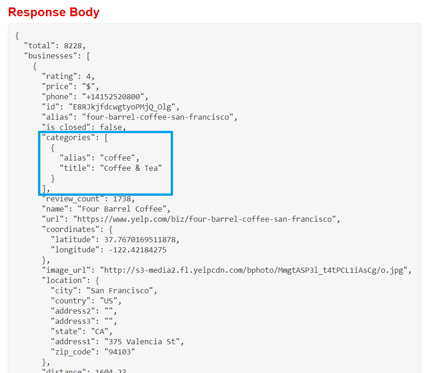The height and width of the screenshot is (373, 430).
Task: Select the city "San Francisco" line
Action: click(x=104, y=291)
